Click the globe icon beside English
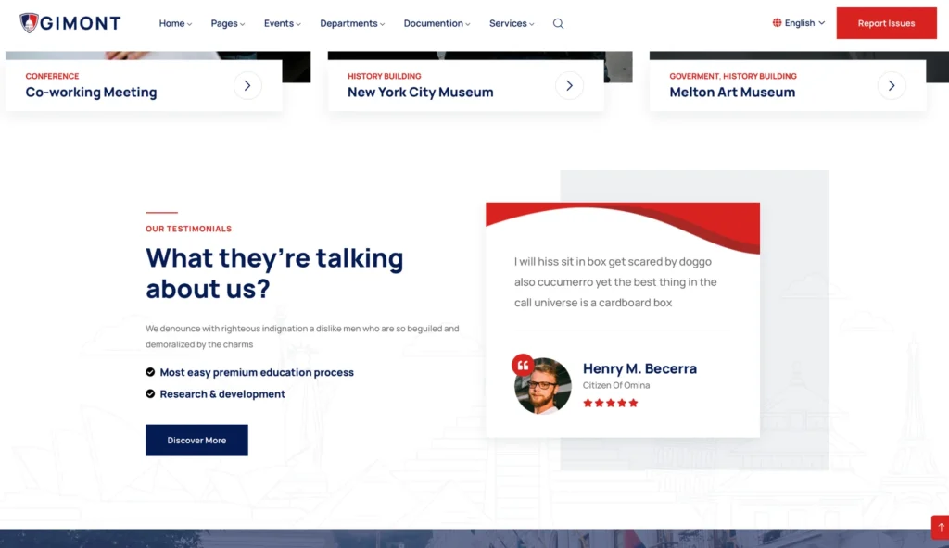Image resolution: width=949 pixels, height=548 pixels. tap(777, 23)
